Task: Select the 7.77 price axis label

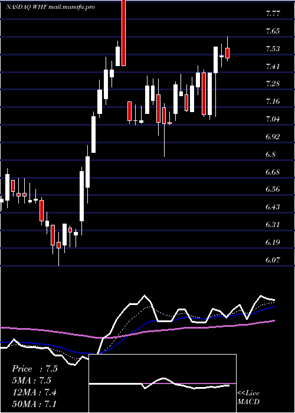Action: [273, 14]
